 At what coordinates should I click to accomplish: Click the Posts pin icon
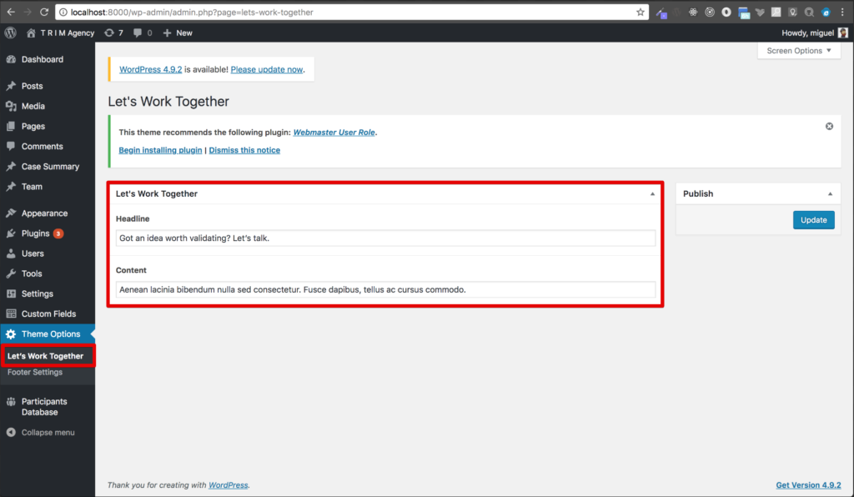[11, 86]
